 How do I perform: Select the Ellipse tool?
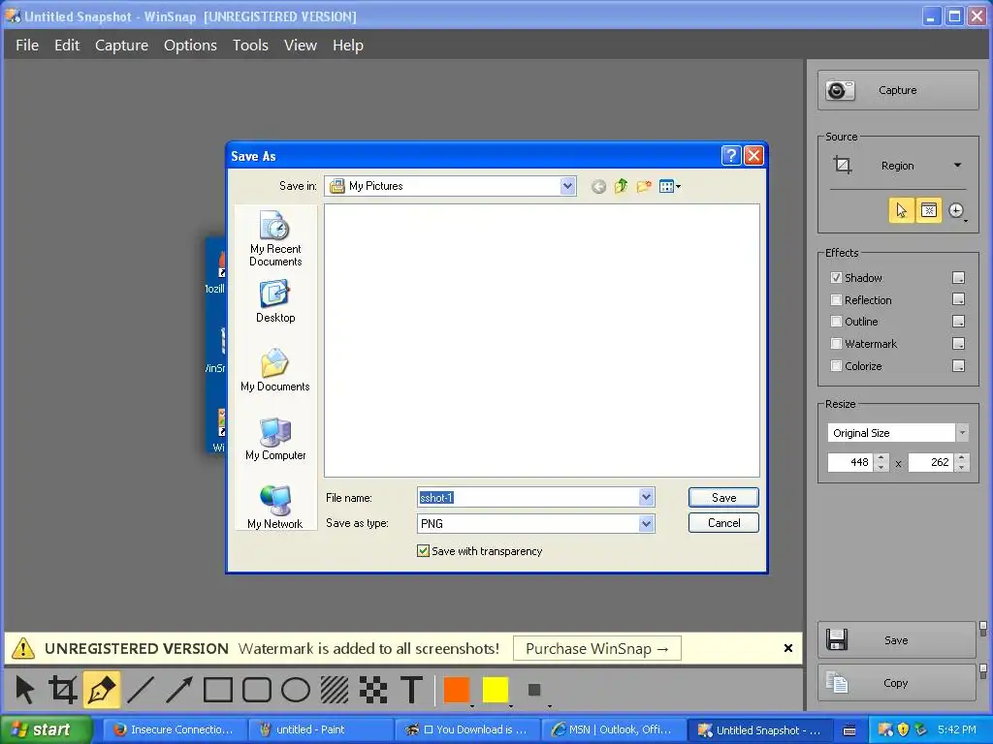click(x=295, y=690)
